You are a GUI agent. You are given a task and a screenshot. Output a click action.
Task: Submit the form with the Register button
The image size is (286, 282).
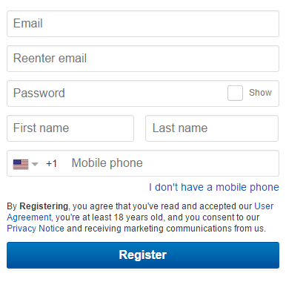point(143,255)
